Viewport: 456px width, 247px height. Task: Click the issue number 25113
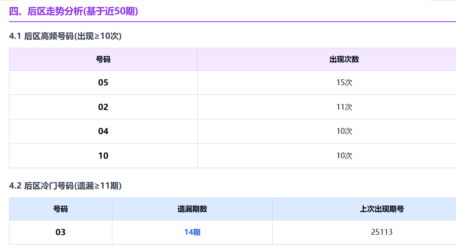[x=381, y=232]
